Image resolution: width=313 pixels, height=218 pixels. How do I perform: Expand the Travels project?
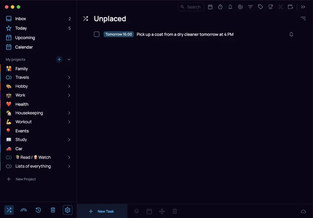[69, 78]
